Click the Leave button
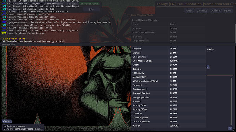The width and height of the screenshot is (236, 132). pos(227,11)
